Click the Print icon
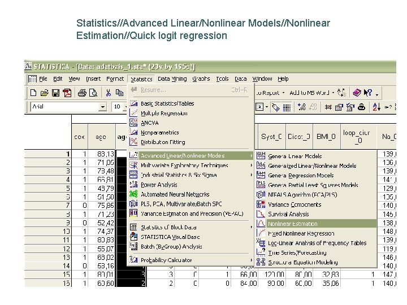Screen dimensions: 407x305 [x=82, y=93]
